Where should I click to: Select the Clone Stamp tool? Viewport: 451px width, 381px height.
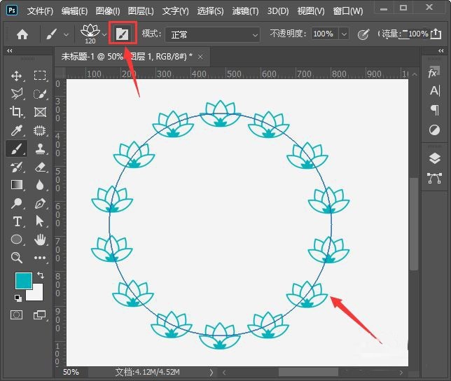(40, 148)
